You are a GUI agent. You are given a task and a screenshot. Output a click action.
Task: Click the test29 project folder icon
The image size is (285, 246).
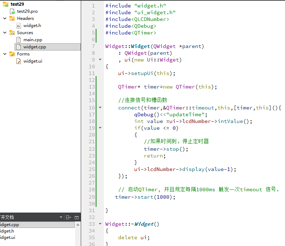6,4
